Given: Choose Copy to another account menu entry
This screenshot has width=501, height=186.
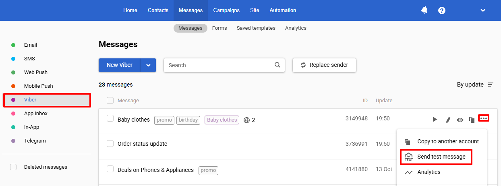Looking at the screenshot, I should (x=442, y=142).
